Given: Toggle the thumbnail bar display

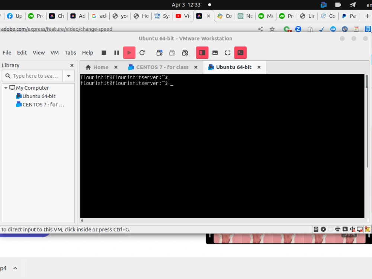Looking at the screenshot, I should 215,52.
